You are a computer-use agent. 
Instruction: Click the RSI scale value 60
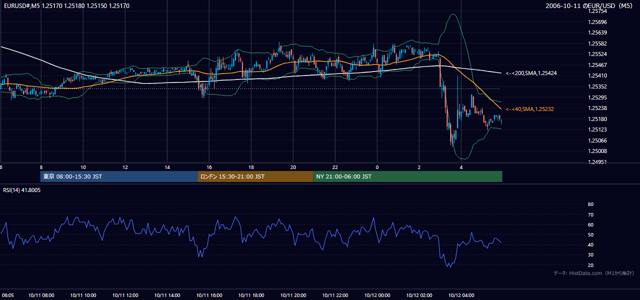pyautogui.click(x=590, y=224)
